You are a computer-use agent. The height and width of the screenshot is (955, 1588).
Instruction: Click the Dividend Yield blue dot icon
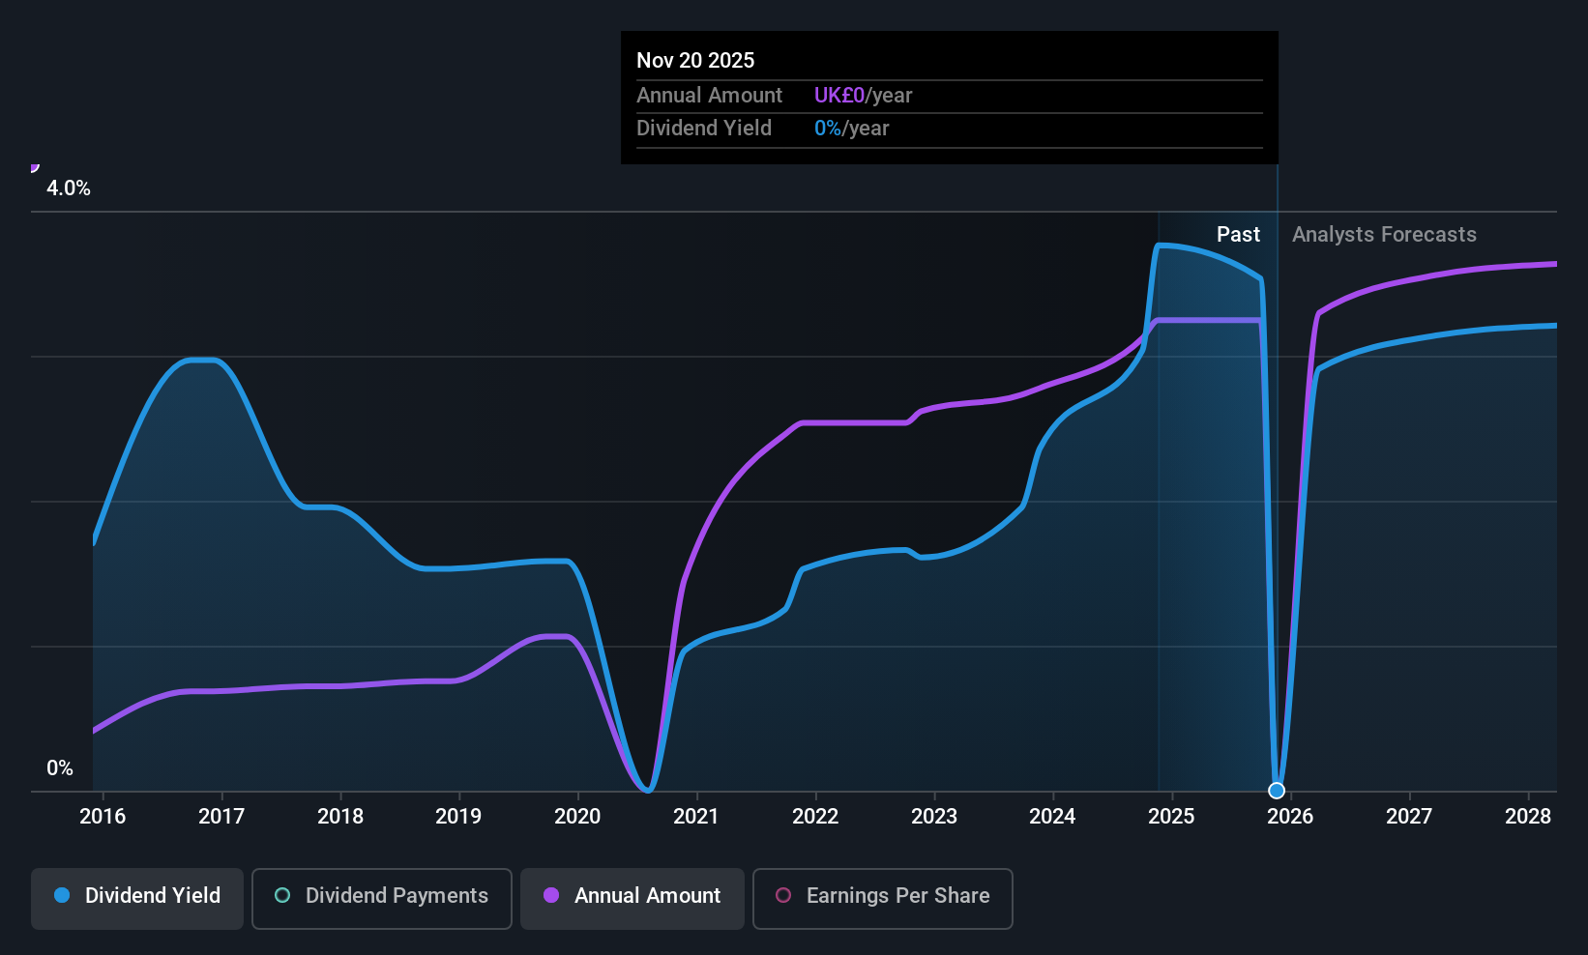[x=61, y=896]
